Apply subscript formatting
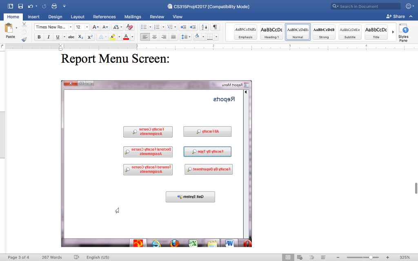 click(x=81, y=37)
